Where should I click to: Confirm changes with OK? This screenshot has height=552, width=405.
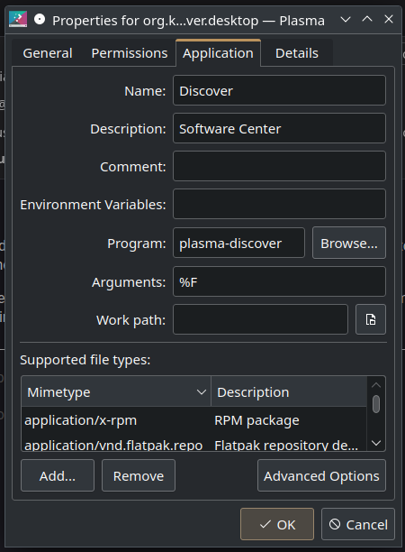[x=277, y=524]
